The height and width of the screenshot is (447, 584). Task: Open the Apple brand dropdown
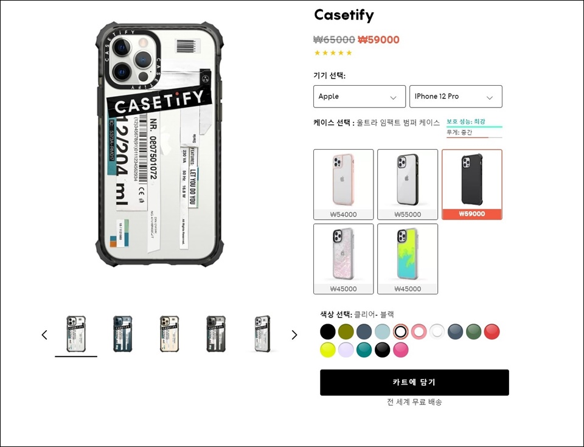pyautogui.click(x=360, y=97)
